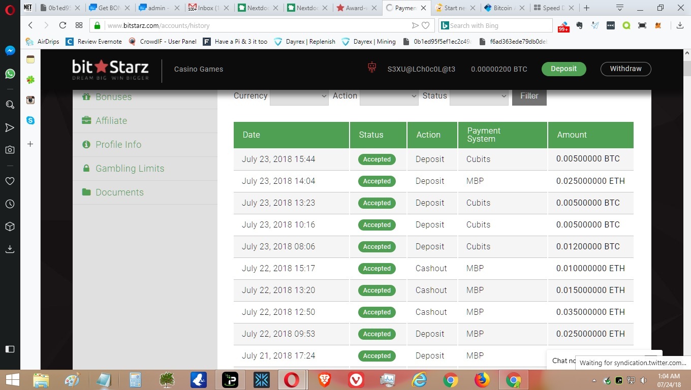691x390 pixels.
Task: Click the BitStarz logo
Action: tap(110, 70)
